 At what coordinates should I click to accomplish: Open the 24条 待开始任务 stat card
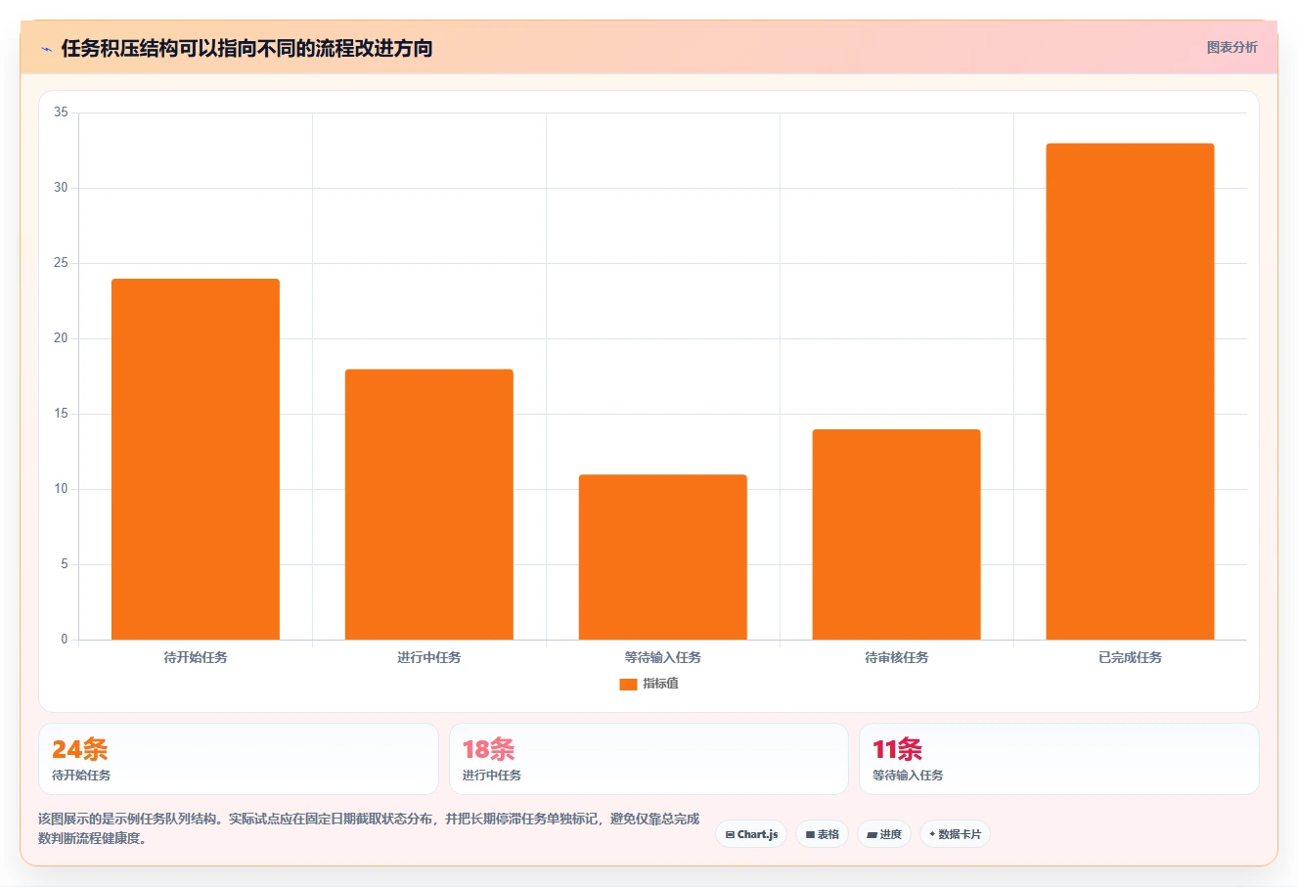point(239,759)
